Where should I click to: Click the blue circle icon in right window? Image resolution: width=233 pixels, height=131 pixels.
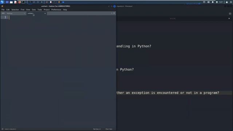click(115, 6)
